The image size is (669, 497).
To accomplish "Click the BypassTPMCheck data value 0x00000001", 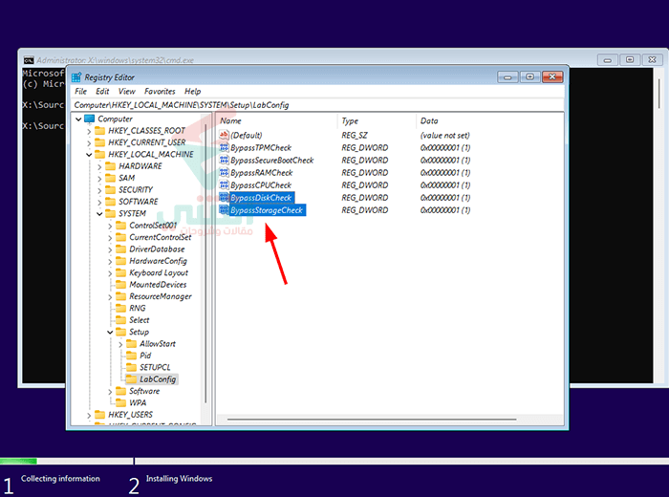I will click(445, 147).
